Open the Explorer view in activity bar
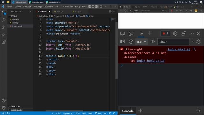This screenshot has height=115, width=204. 4,12
